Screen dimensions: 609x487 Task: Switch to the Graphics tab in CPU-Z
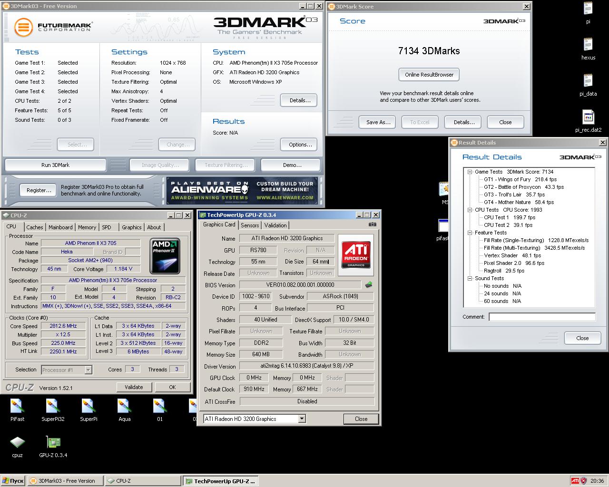pos(131,227)
